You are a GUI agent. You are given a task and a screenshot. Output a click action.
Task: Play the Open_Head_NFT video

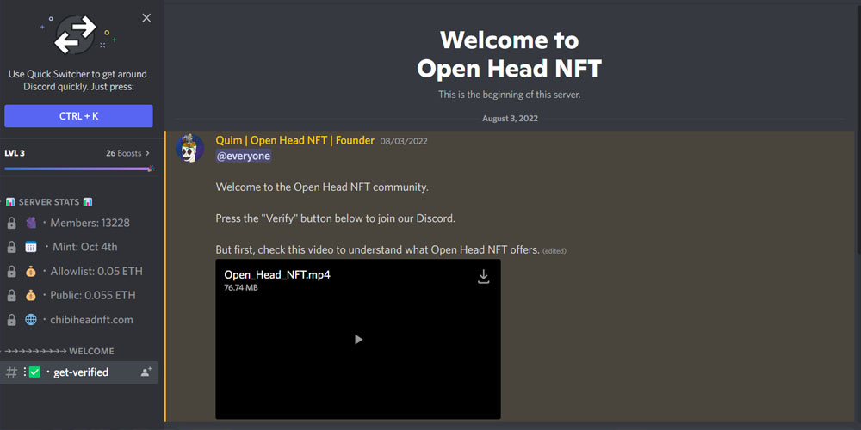point(358,340)
